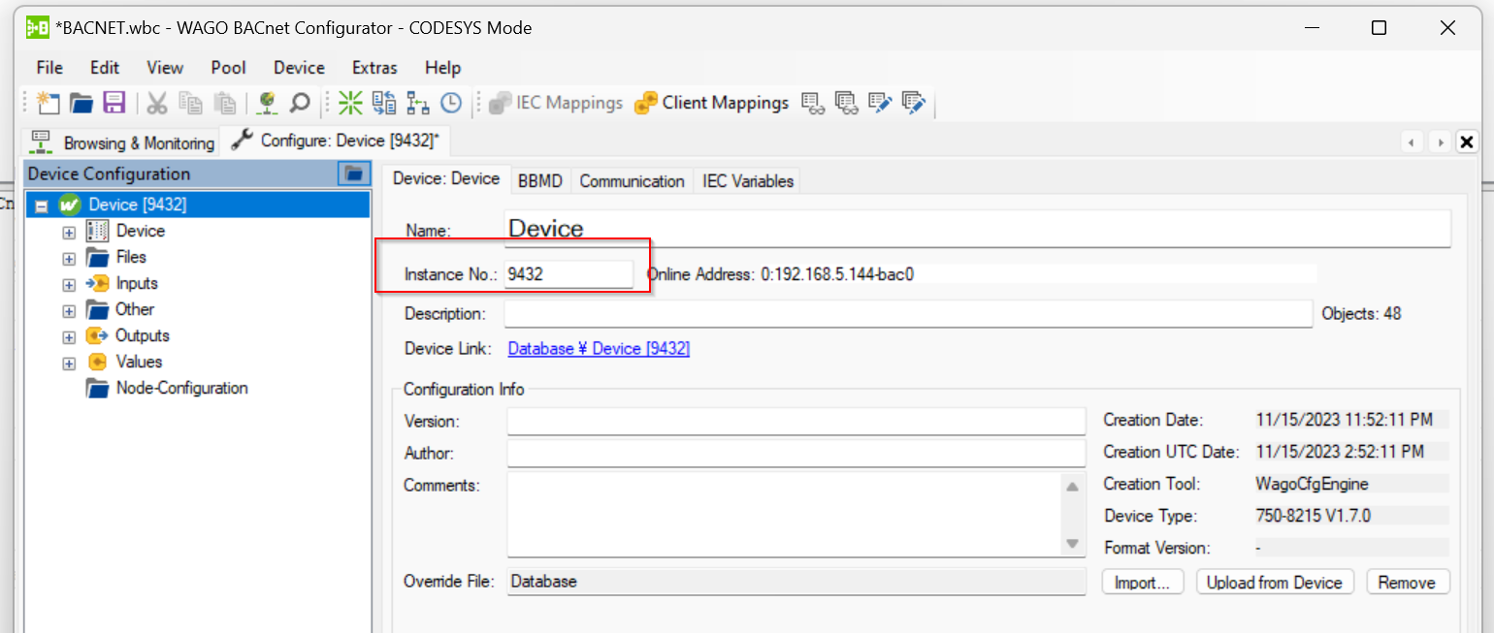This screenshot has height=633, width=1494.
Task: Click Upload from Device button
Action: pyautogui.click(x=1275, y=583)
